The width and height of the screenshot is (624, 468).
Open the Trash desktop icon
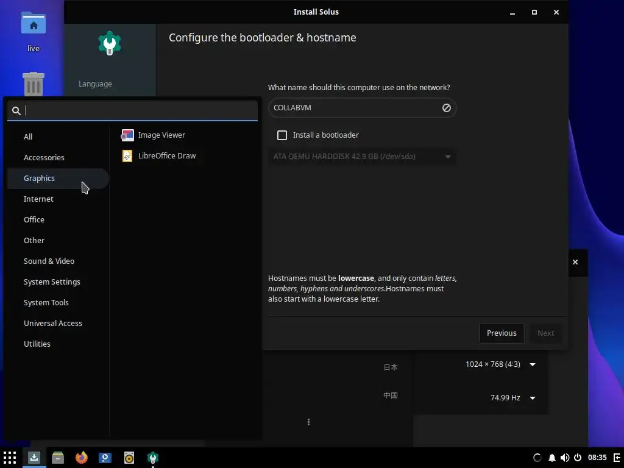(34, 83)
